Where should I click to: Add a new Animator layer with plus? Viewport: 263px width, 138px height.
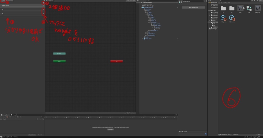44,3
